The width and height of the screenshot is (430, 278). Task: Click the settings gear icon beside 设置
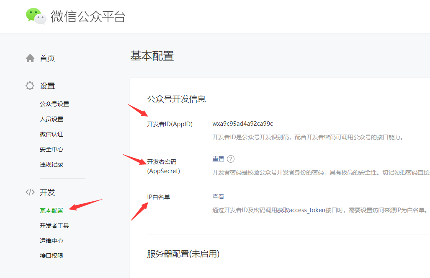(29, 86)
